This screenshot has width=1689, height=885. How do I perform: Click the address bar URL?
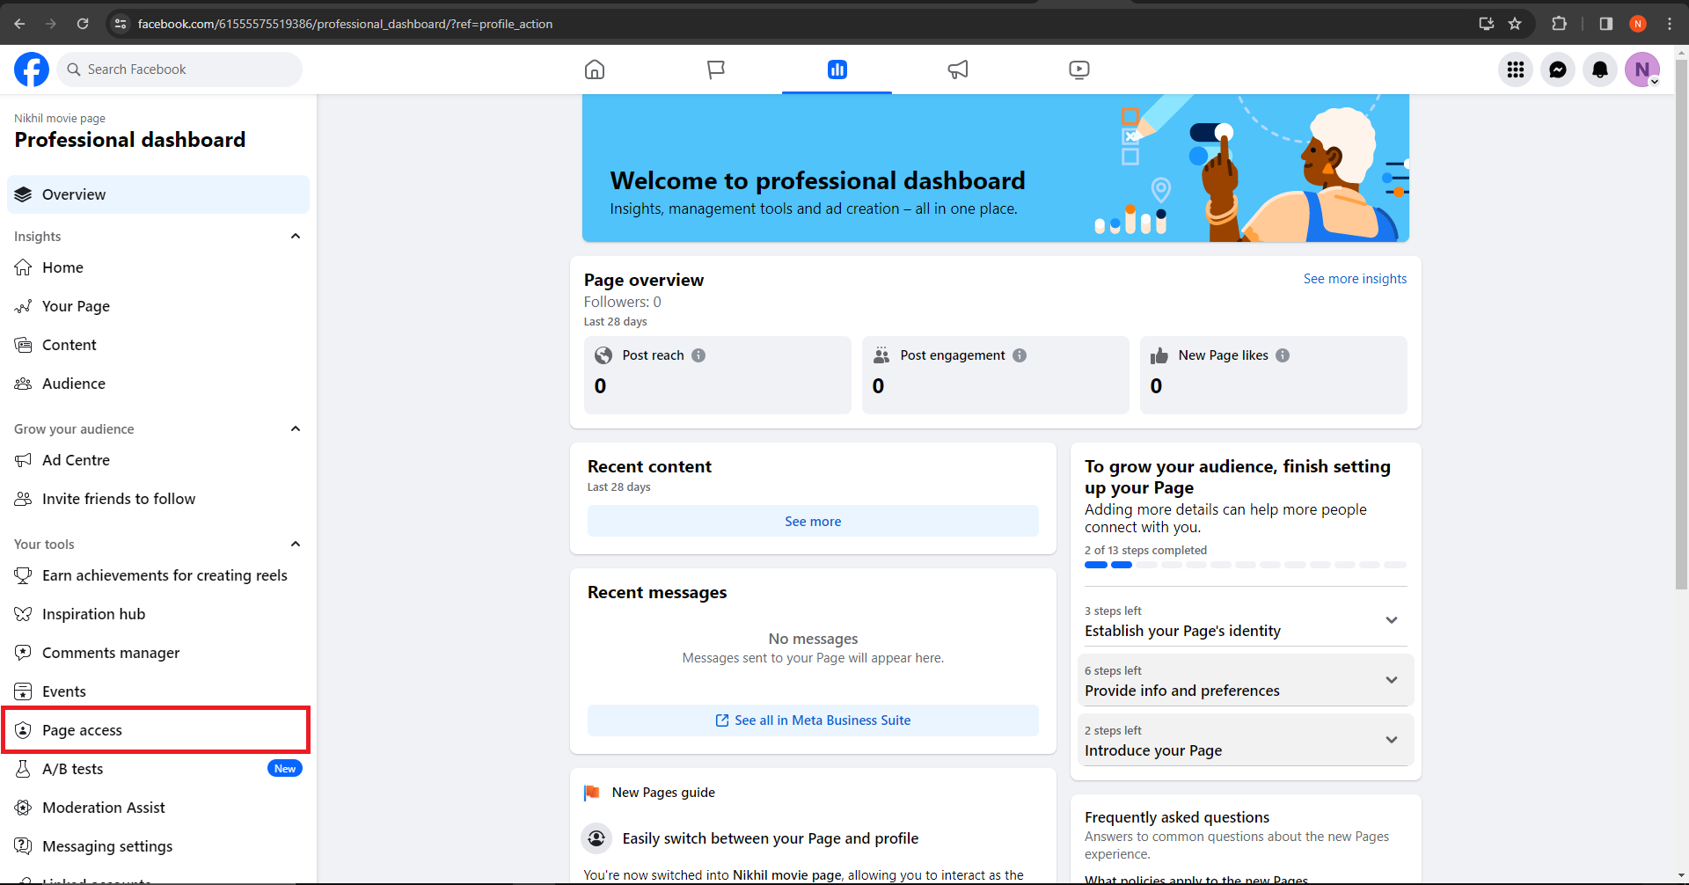(x=345, y=24)
